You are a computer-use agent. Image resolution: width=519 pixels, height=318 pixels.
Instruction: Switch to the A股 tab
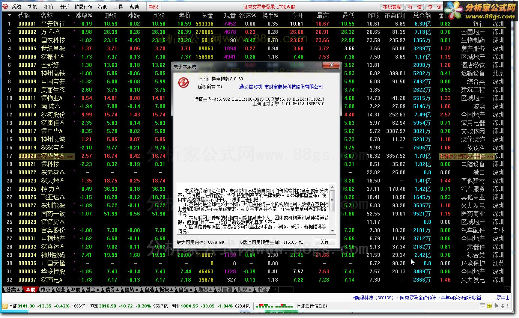(31, 289)
